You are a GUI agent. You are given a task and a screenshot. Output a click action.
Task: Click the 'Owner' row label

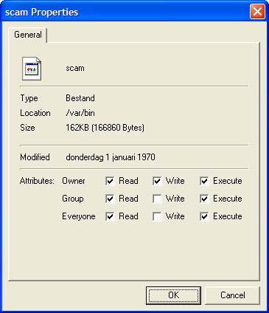[x=74, y=181]
